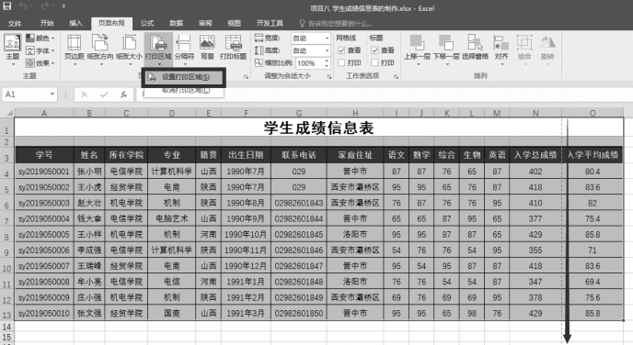Expand the 高度 height dropdown

[327, 50]
